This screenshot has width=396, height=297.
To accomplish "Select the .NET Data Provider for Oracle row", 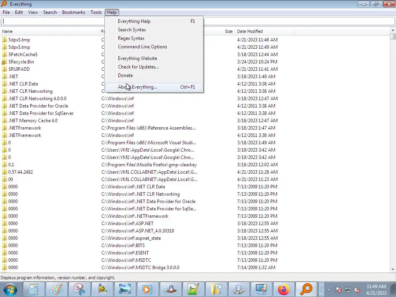I will click(x=38, y=106).
